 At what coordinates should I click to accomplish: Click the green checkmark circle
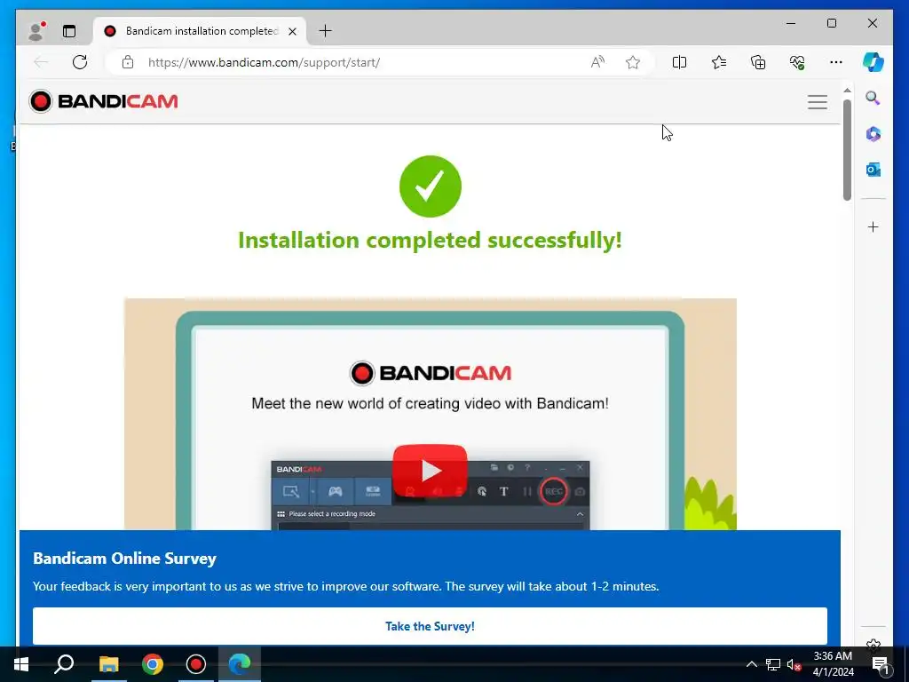[x=431, y=186]
